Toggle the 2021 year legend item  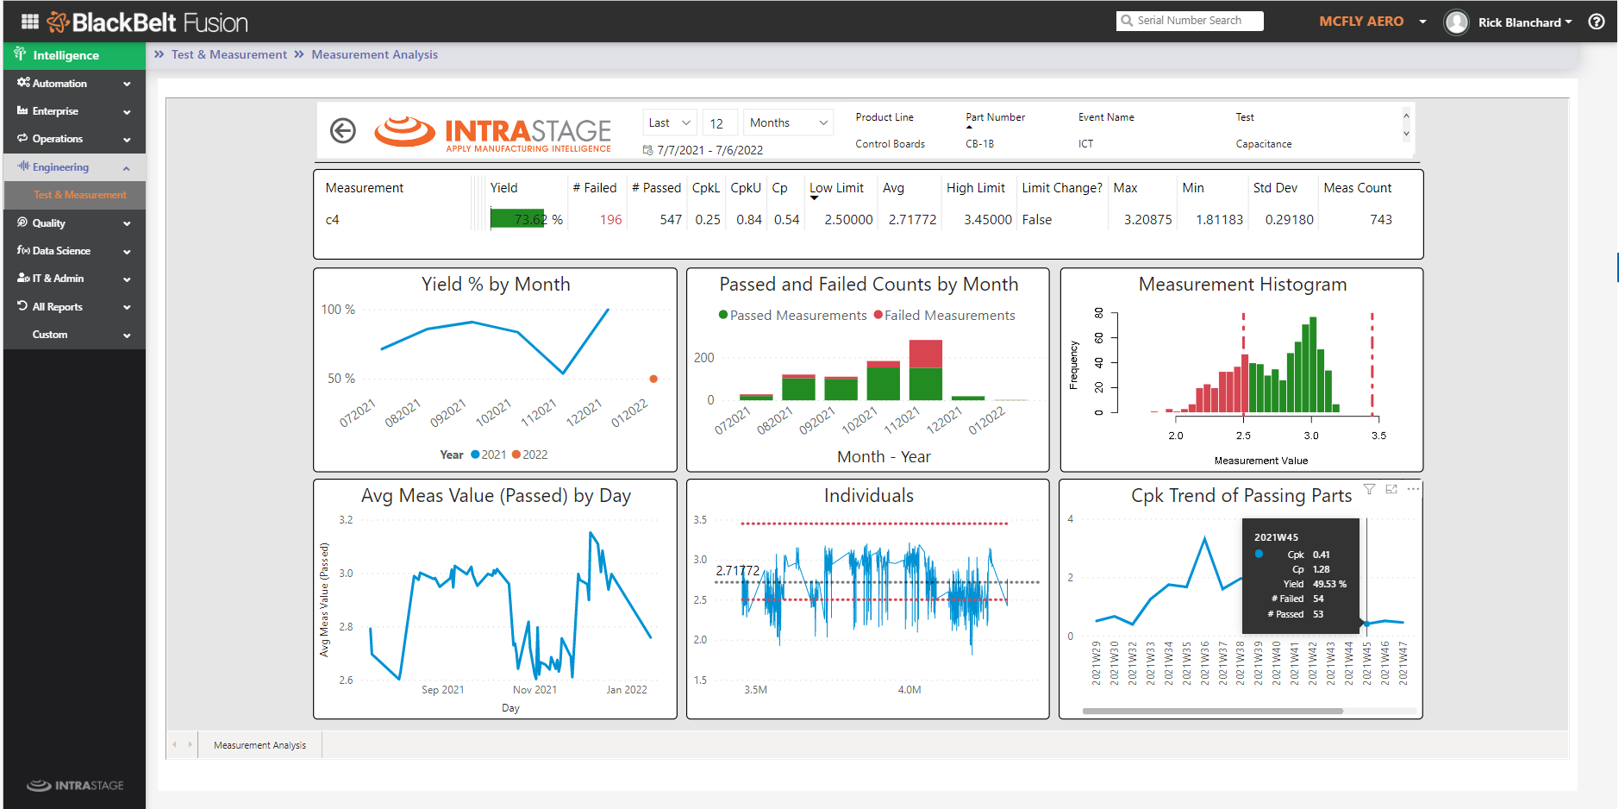(x=489, y=455)
